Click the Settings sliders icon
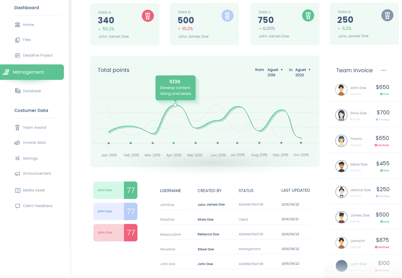Screen dimensions: 402x278 pos(18,158)
